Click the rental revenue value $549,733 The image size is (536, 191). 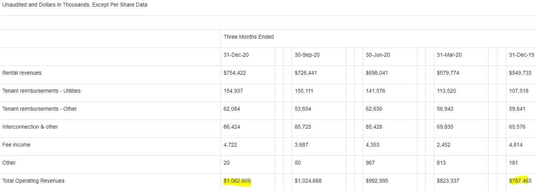(520, 73)
